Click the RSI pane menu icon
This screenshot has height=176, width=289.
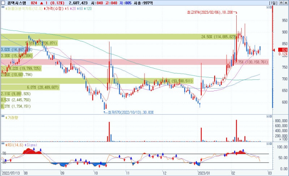coord(3,143)
